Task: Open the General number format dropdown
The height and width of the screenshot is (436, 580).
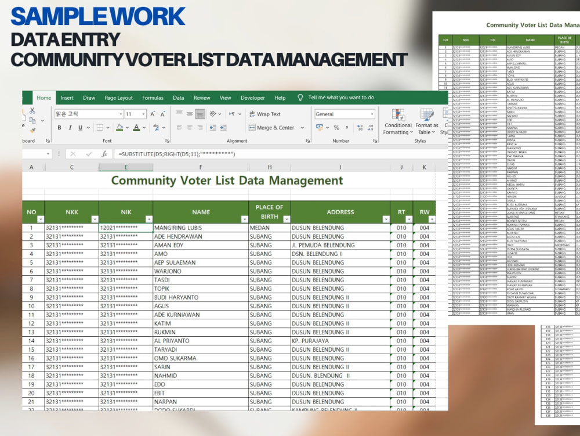Action: pyautogui.click(x=372, y=114)
